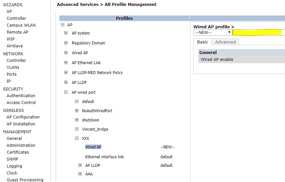Open General under MANAGEMENT
Image resolution: width=285 pixels, height=182 pixels.
pyautogui.click(x=14, y=139)
